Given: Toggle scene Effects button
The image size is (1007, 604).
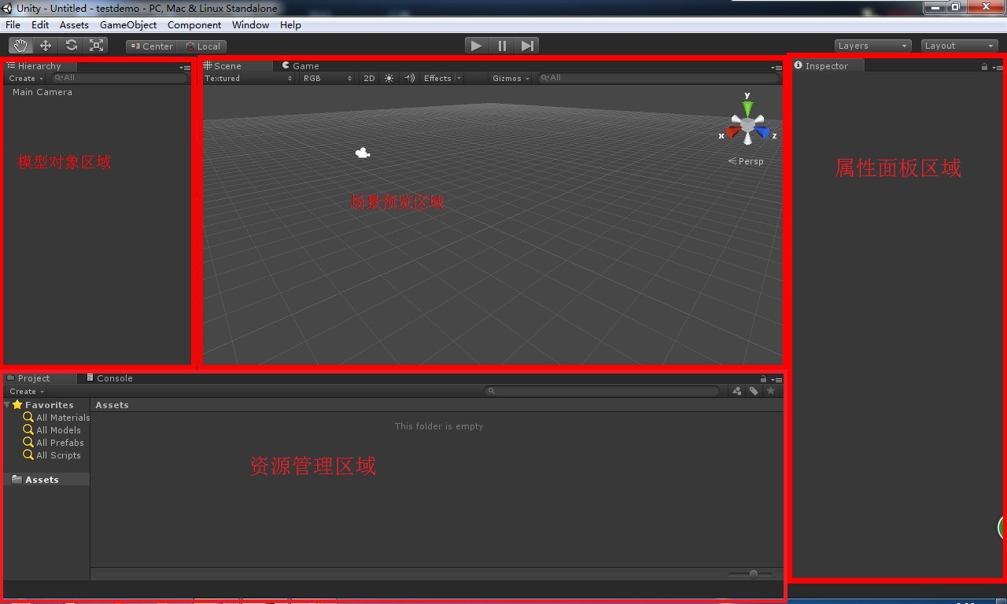Looking at the screenshot, I should tap(437, 78).
